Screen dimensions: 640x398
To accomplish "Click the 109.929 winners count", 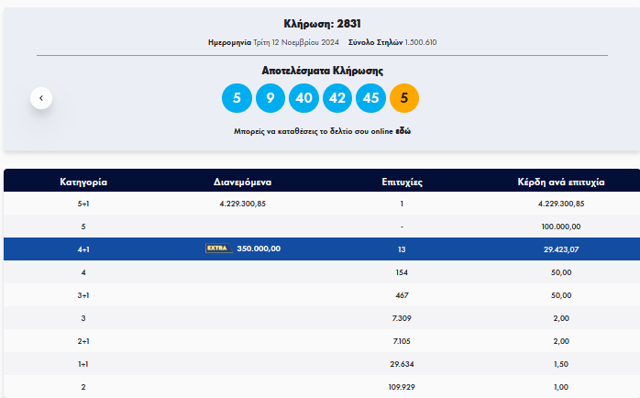I will (x=402, y=387).
